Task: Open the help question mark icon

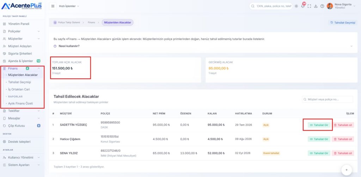Action: 322,6
